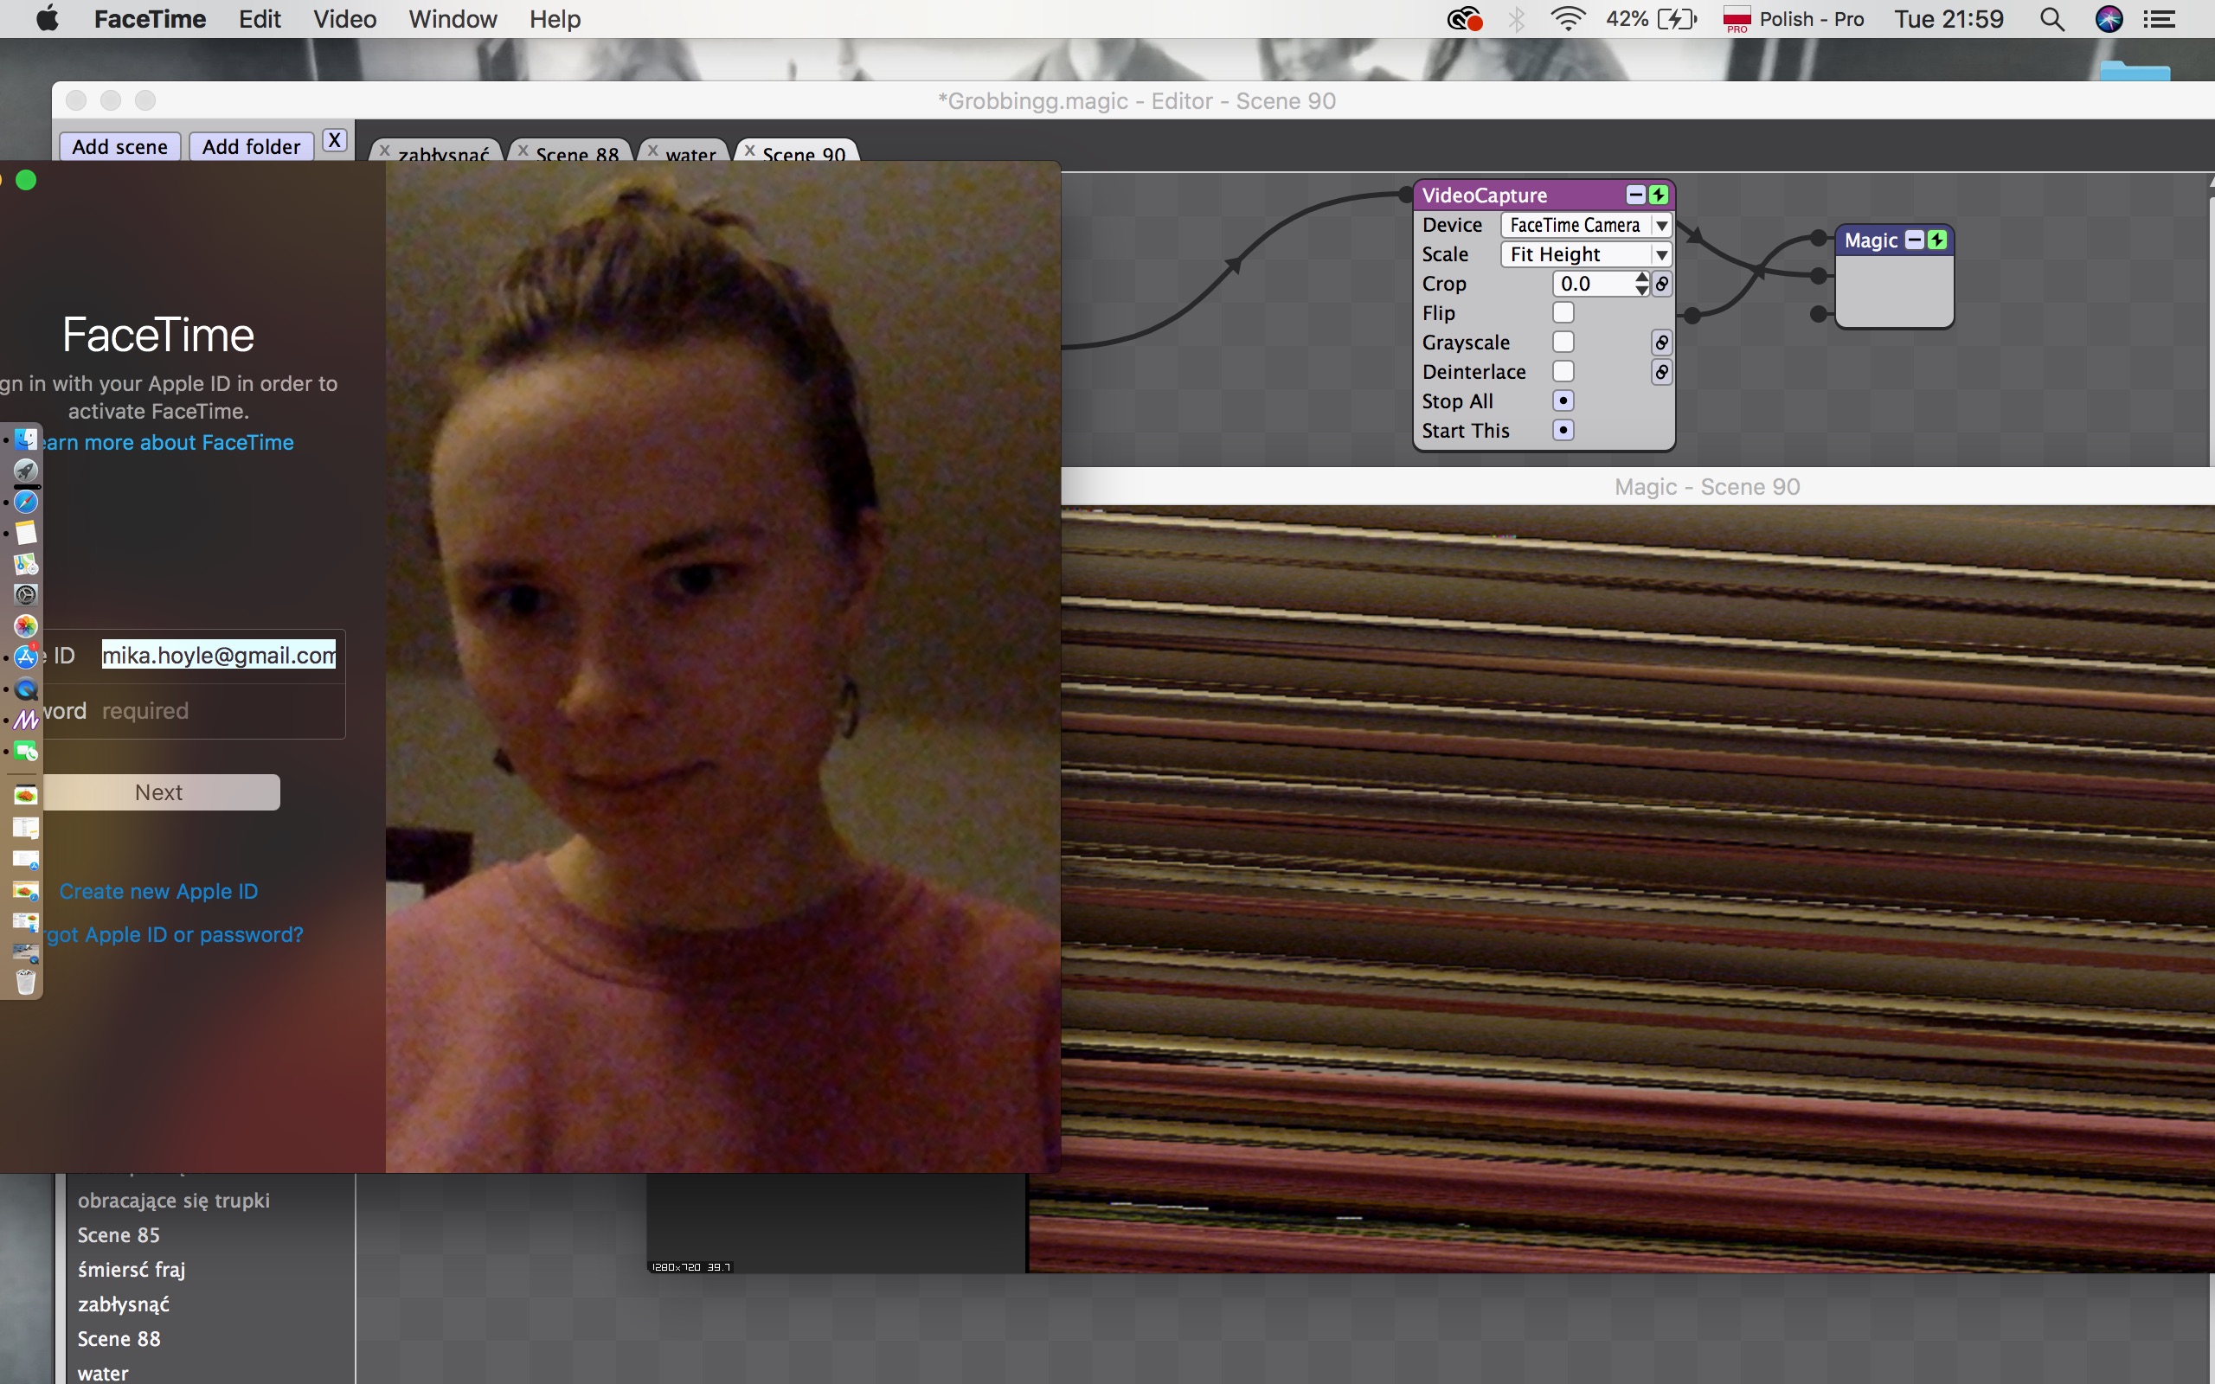
Task: Click the link icon beside Crop value
Action: [1662, 284]
